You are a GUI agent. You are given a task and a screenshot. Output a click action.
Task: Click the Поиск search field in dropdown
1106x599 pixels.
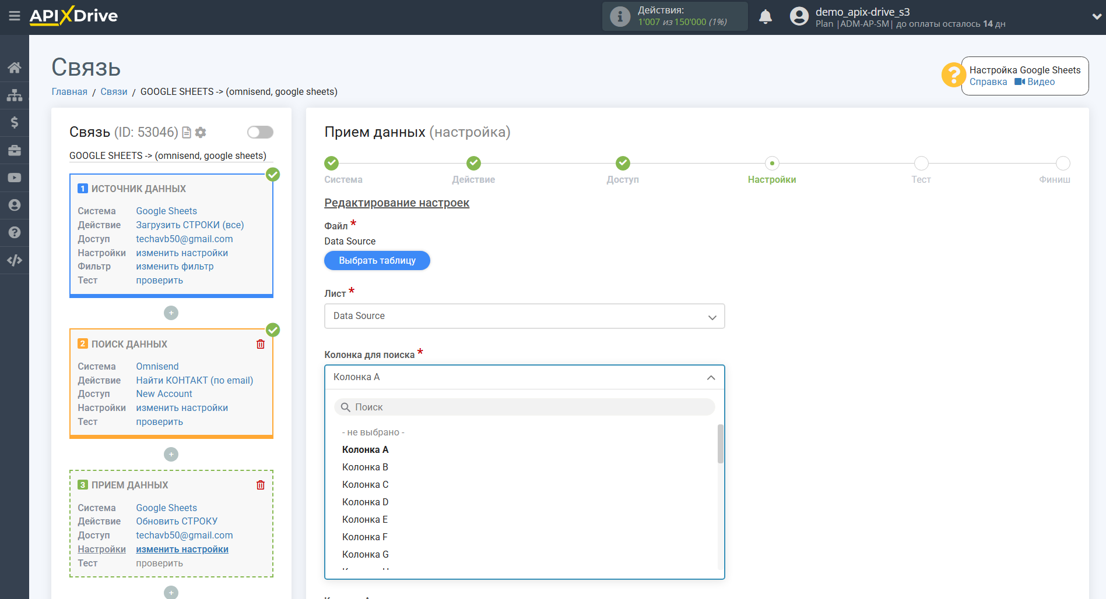coord(524,407)
